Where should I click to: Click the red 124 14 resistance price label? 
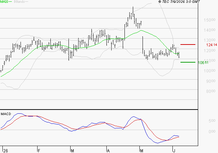tap(212, 45)
